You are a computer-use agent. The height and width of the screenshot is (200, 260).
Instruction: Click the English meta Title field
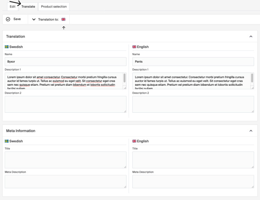[193, 160]
